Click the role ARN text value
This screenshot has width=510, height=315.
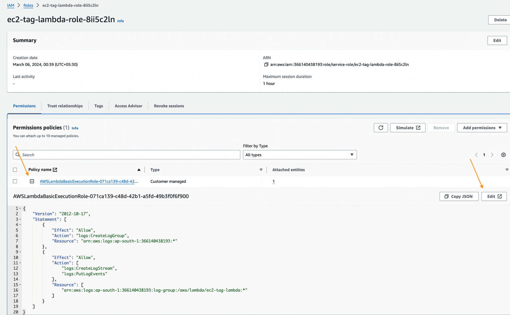[339, 65]
